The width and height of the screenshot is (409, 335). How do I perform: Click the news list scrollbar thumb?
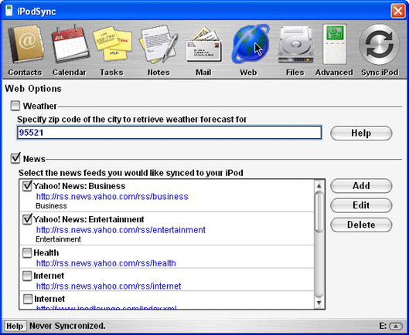[x=319, y=211]
